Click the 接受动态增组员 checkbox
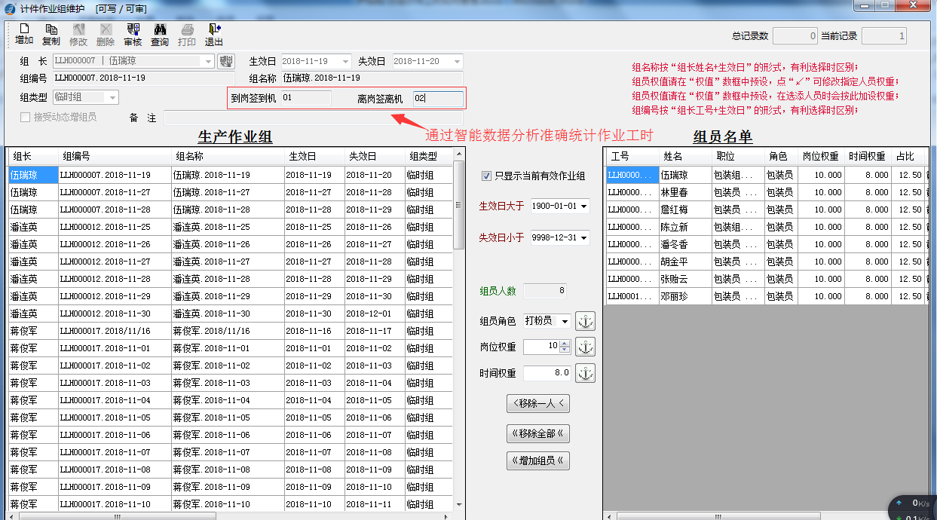937x520 pixels. pyautogui.click(x=26, y=118)
